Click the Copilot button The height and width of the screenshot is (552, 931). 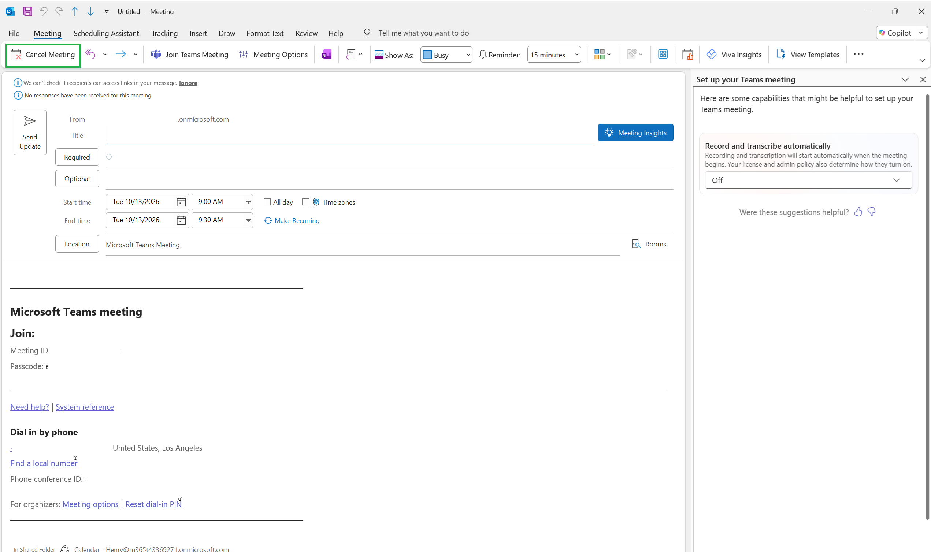click(895, 33)
